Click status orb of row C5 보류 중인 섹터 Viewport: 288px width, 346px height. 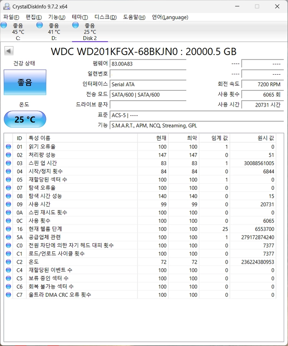click(8, 278)
